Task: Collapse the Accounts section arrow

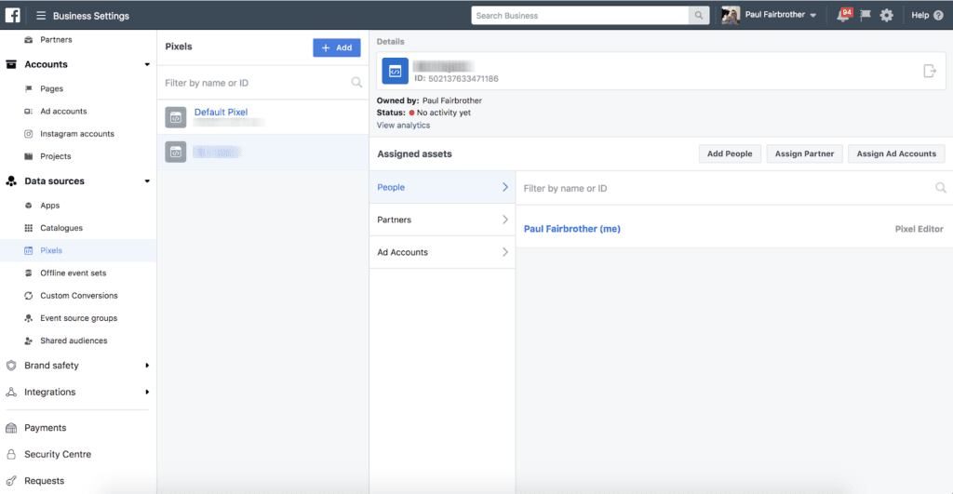Action: [147, 64]
